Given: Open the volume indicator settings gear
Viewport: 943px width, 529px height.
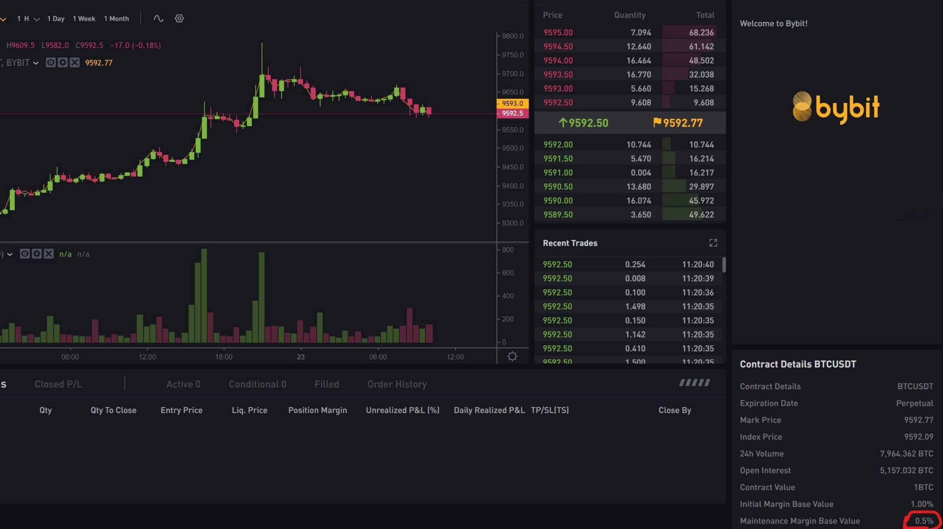Looking at the screenshot, I should pyautogui.click(x=37, y=253).
